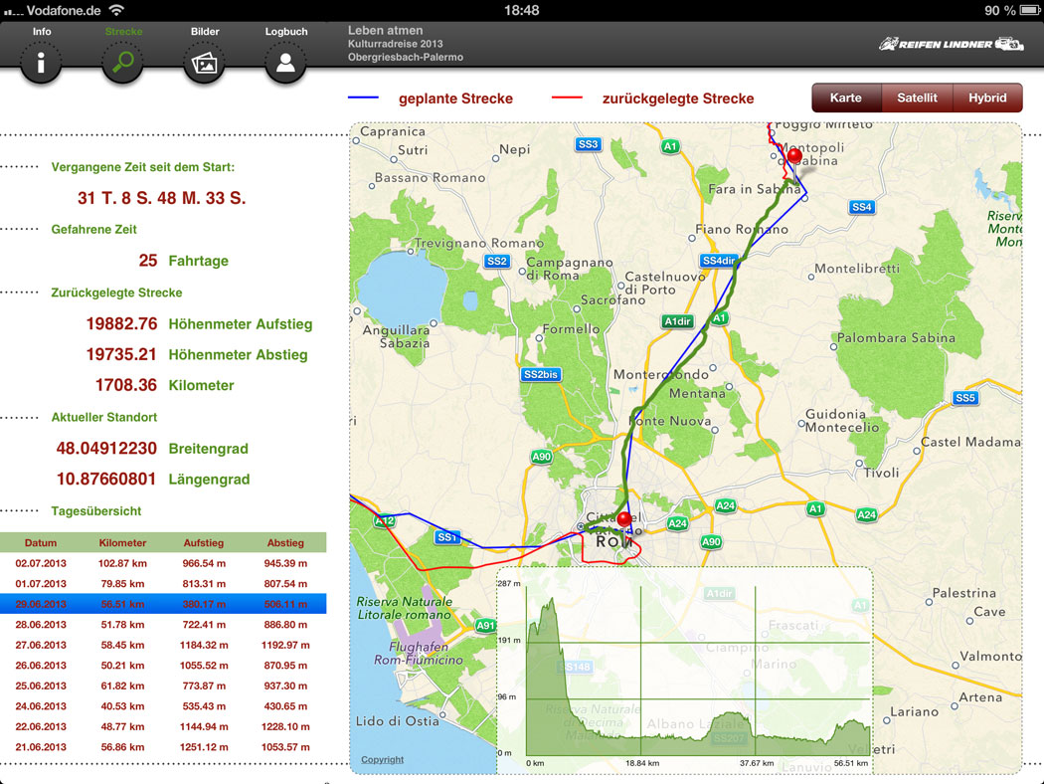The image size is (1044, 784).
Task: Tap the Lido di Ostia label
Action: click(398, 720)
